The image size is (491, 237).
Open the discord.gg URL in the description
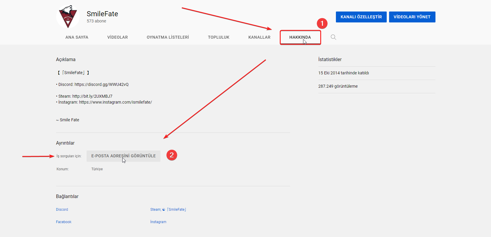point(101,84)
